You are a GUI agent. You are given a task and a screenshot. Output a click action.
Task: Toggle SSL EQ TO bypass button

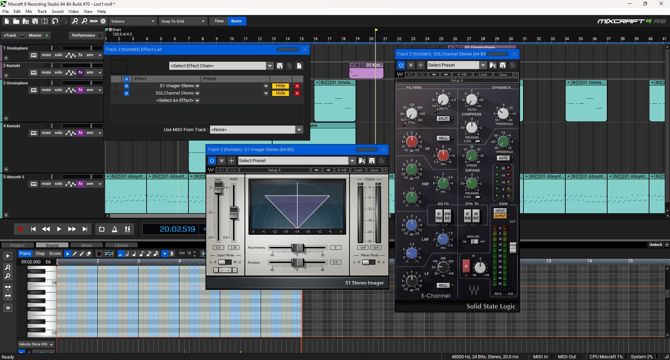tap(439, 216)
